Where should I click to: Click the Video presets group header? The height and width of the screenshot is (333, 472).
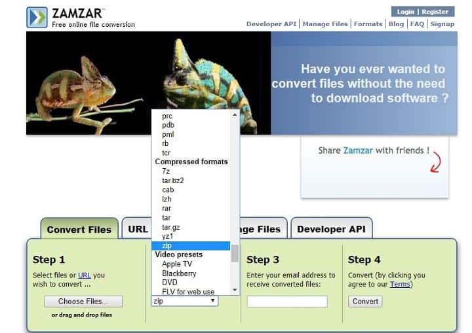click(179, 254)
